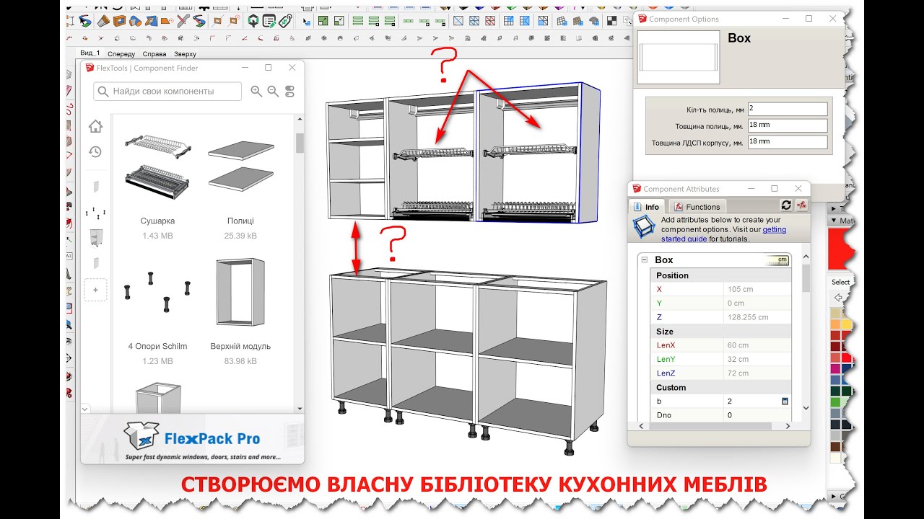Zoom out thumbnails with magnifier minus icon

coord(273,91)
